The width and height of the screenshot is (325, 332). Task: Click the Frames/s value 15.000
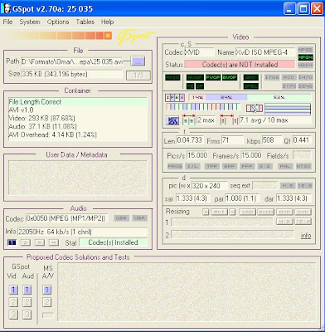tap(251, 155)
